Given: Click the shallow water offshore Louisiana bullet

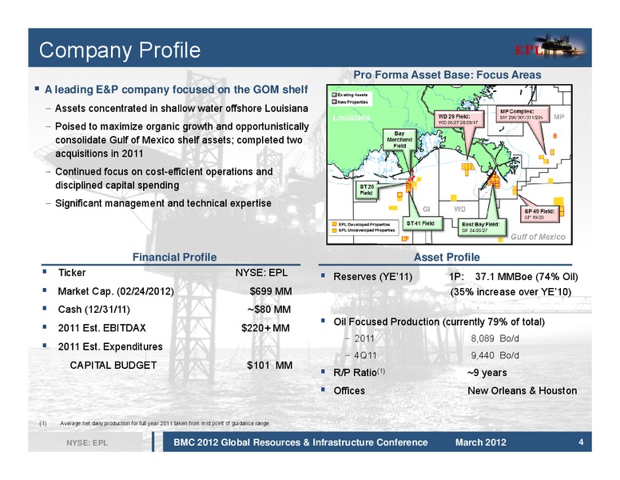Looking at the screenshot, I should coord(181,109).
